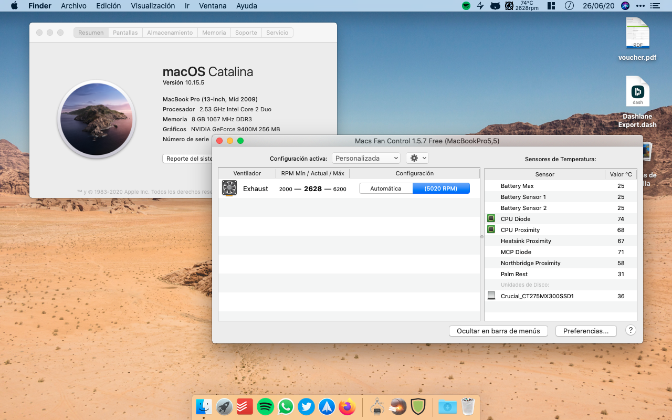Open Preferencias... in Macs Fan Control
The width and height of the screenshot is (672, 420).
click(x=586, y=331)
